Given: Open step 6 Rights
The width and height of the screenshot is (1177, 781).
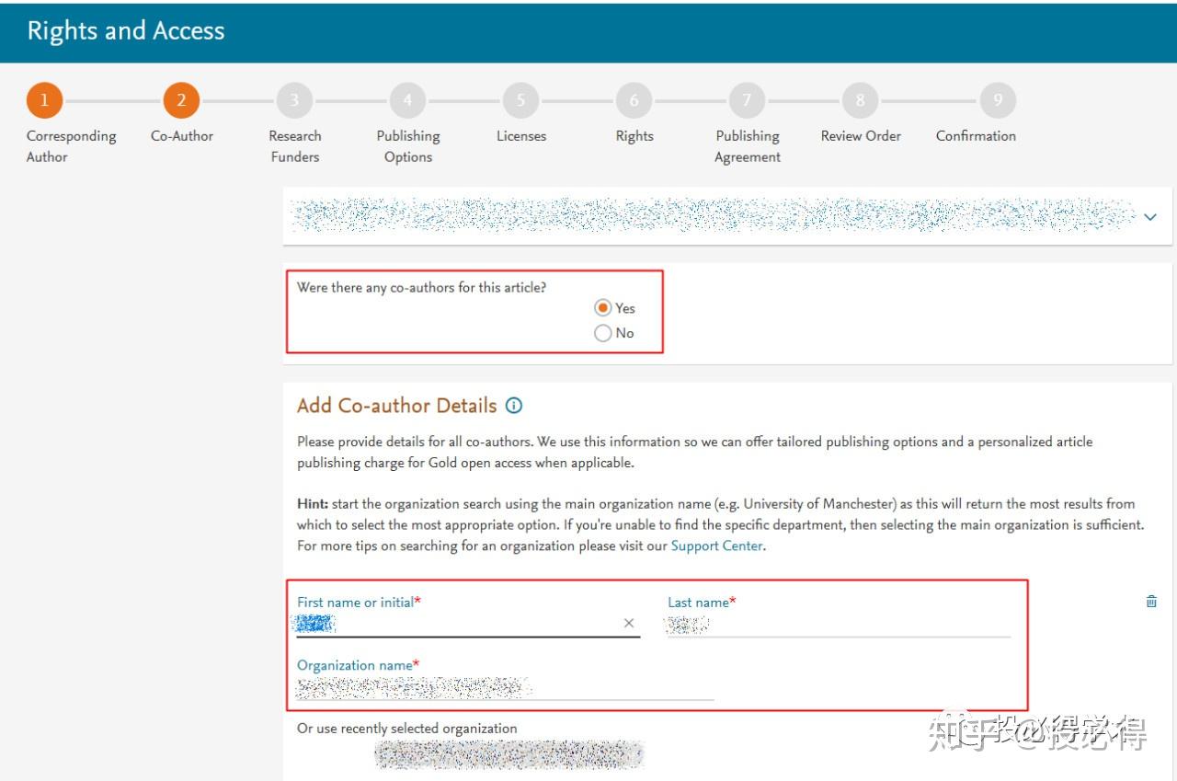Looking at the screenshot, I should click(x=634, y=100).
